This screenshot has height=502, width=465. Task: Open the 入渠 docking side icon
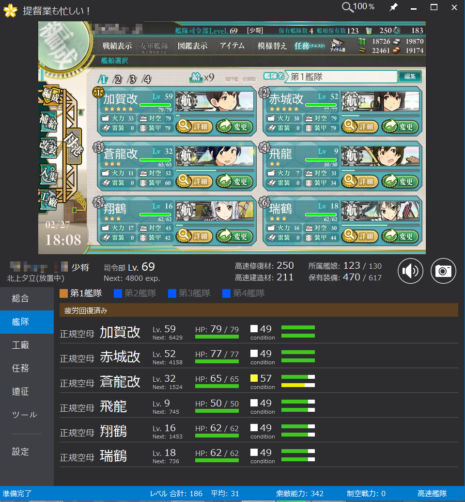click(x=48, y=174)
